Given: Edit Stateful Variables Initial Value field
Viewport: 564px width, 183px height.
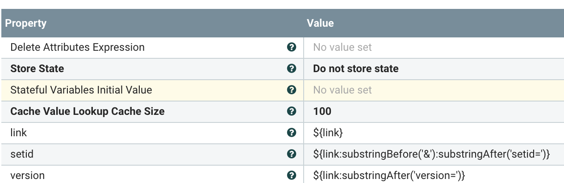Looking at the screenshot, I should coord(343,90).
